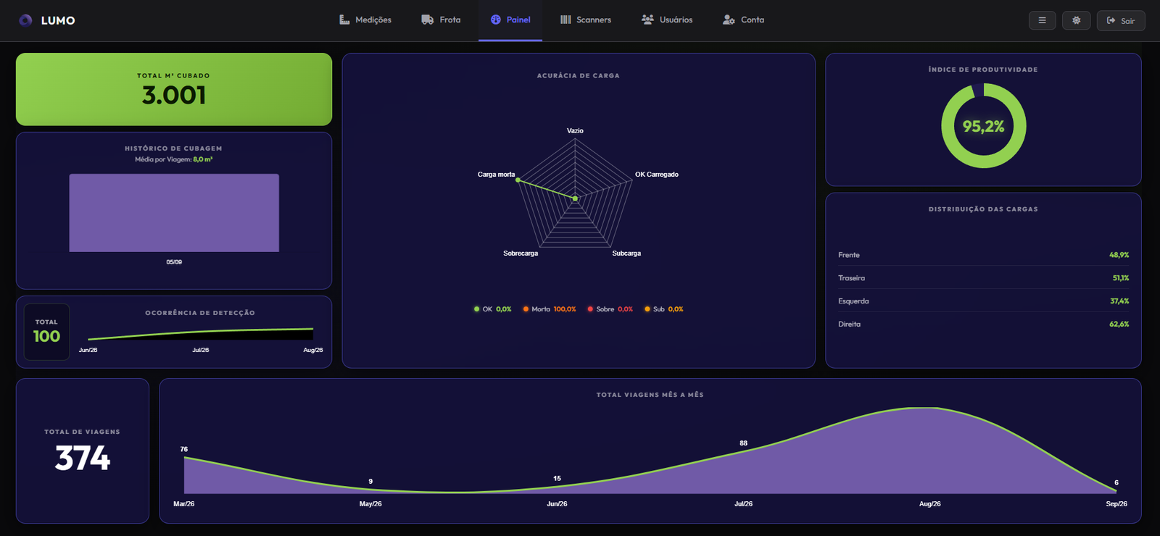Go to the Medições tab
Screen dimensions: 1160x536
coord(365,20)
